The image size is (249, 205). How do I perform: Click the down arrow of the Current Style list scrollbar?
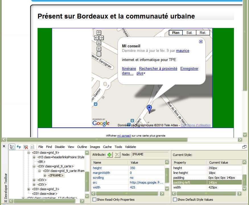[x=244, y=188]
